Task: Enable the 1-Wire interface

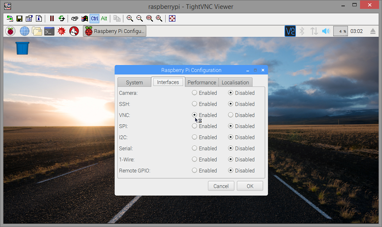Action: (x=205, y=159)
